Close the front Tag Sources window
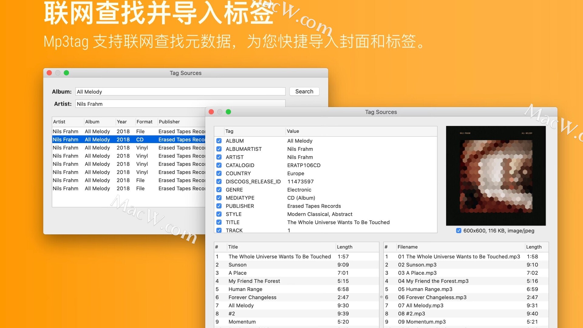 (x=211, y=112)
